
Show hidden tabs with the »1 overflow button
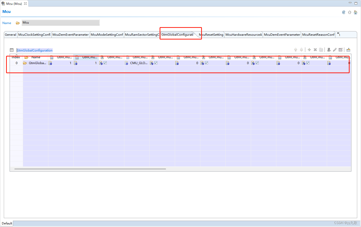pos(338,34)
